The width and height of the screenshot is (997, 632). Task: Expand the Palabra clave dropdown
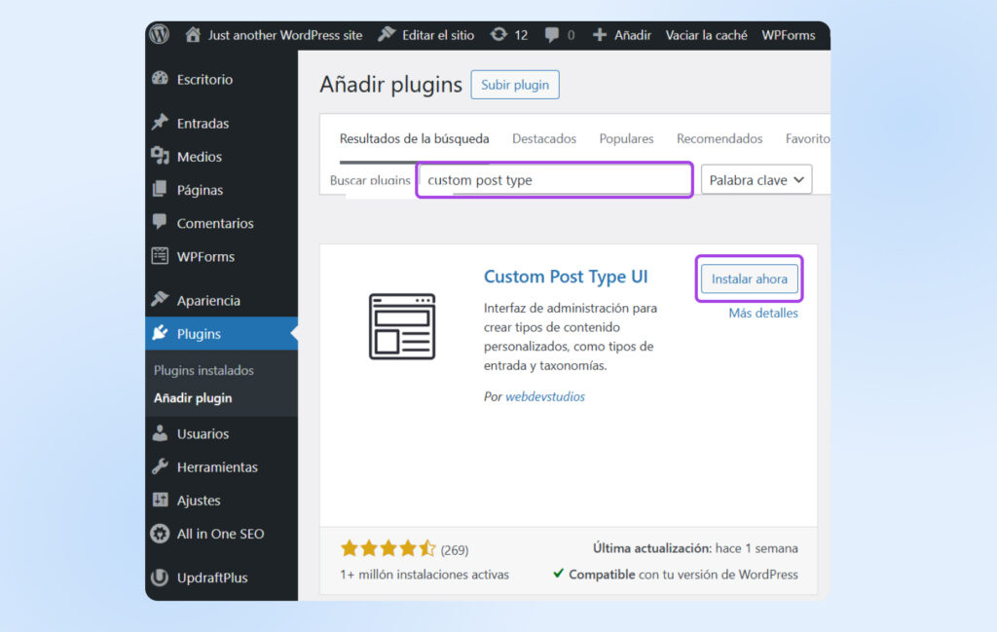(x=757, y=180)
